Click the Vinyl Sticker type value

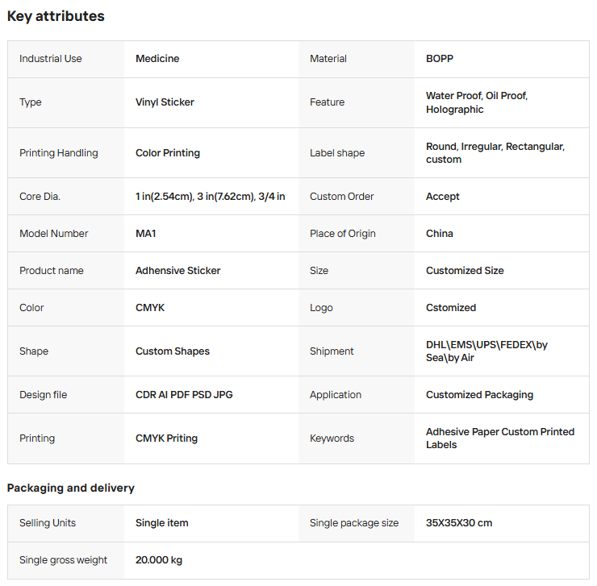tap(165, 102)
